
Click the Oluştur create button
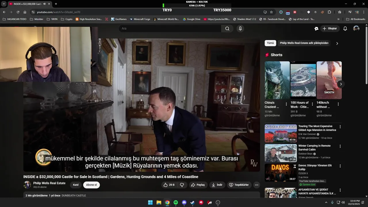(x=330, y=28)
